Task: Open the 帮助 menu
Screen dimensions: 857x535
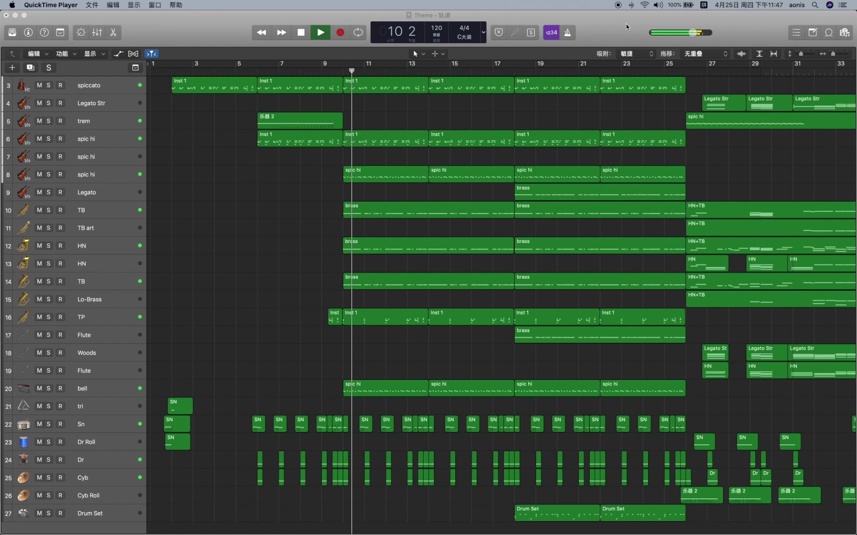Action: coord(176,5)
